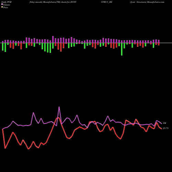Click the '25.75' price value label
Screen dimensions: 172x172
[165, 128]
